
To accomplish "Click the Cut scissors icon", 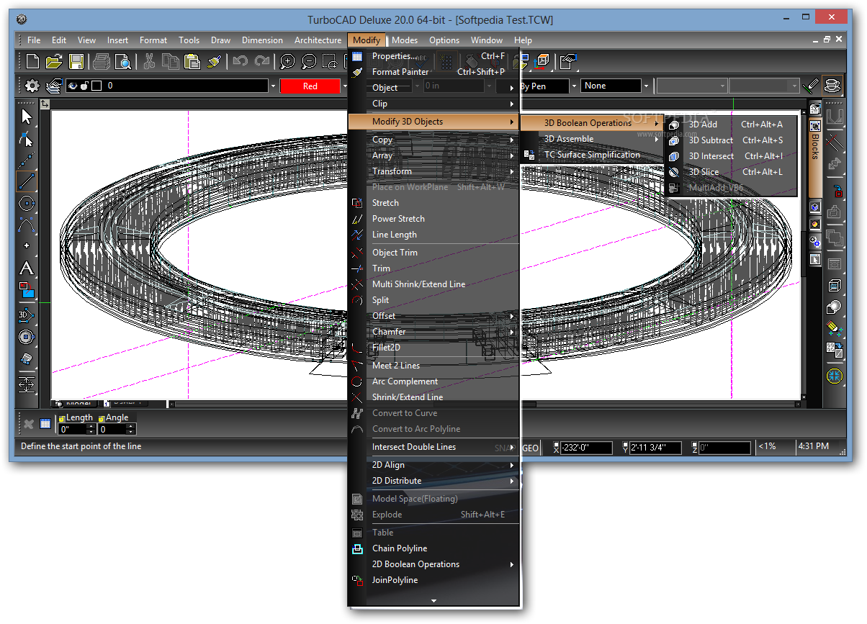I will click(149, 61).
